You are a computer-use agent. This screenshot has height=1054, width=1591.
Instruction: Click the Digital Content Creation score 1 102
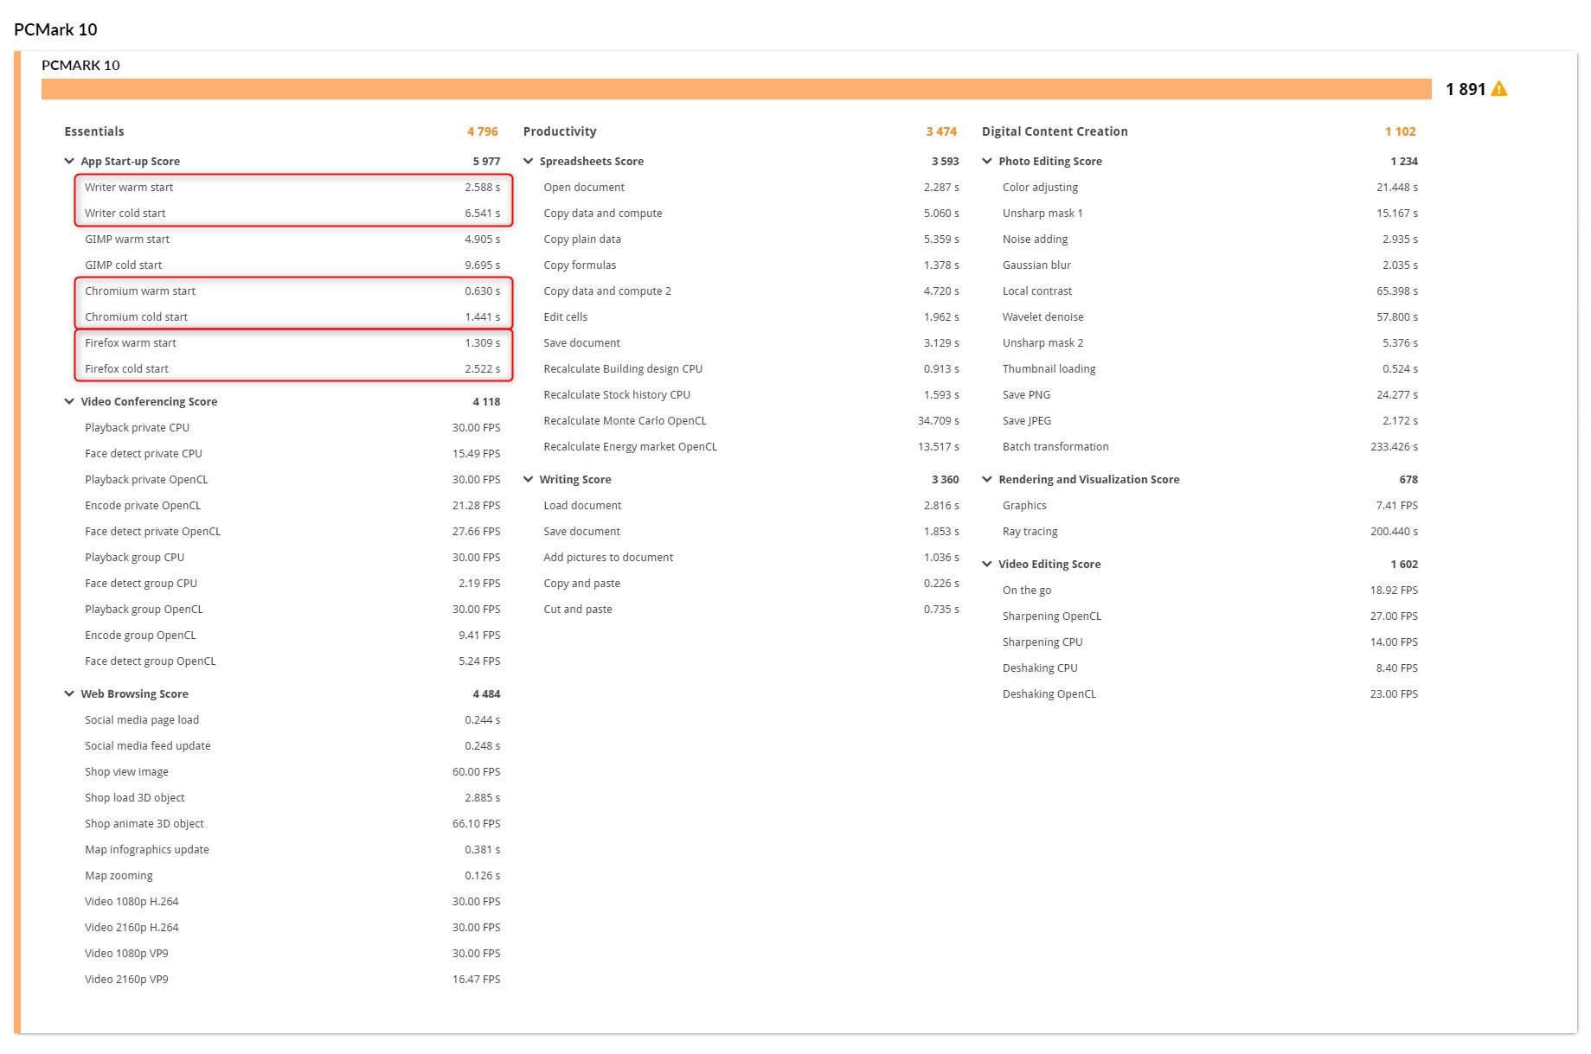point(1402,131)
